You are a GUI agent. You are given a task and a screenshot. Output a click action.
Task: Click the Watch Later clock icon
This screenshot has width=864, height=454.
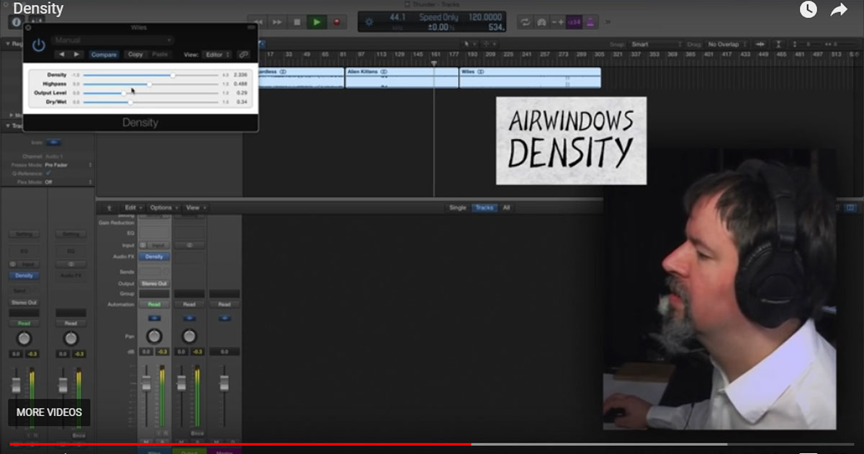pos(809,9)
